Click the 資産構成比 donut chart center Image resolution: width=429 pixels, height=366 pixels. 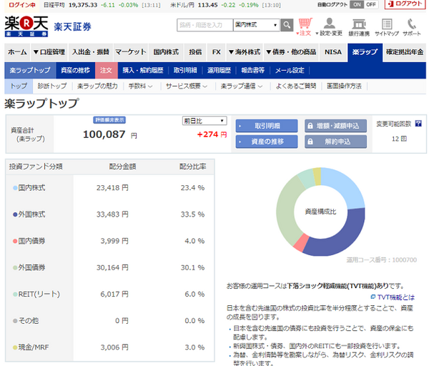tap(320, 212)
